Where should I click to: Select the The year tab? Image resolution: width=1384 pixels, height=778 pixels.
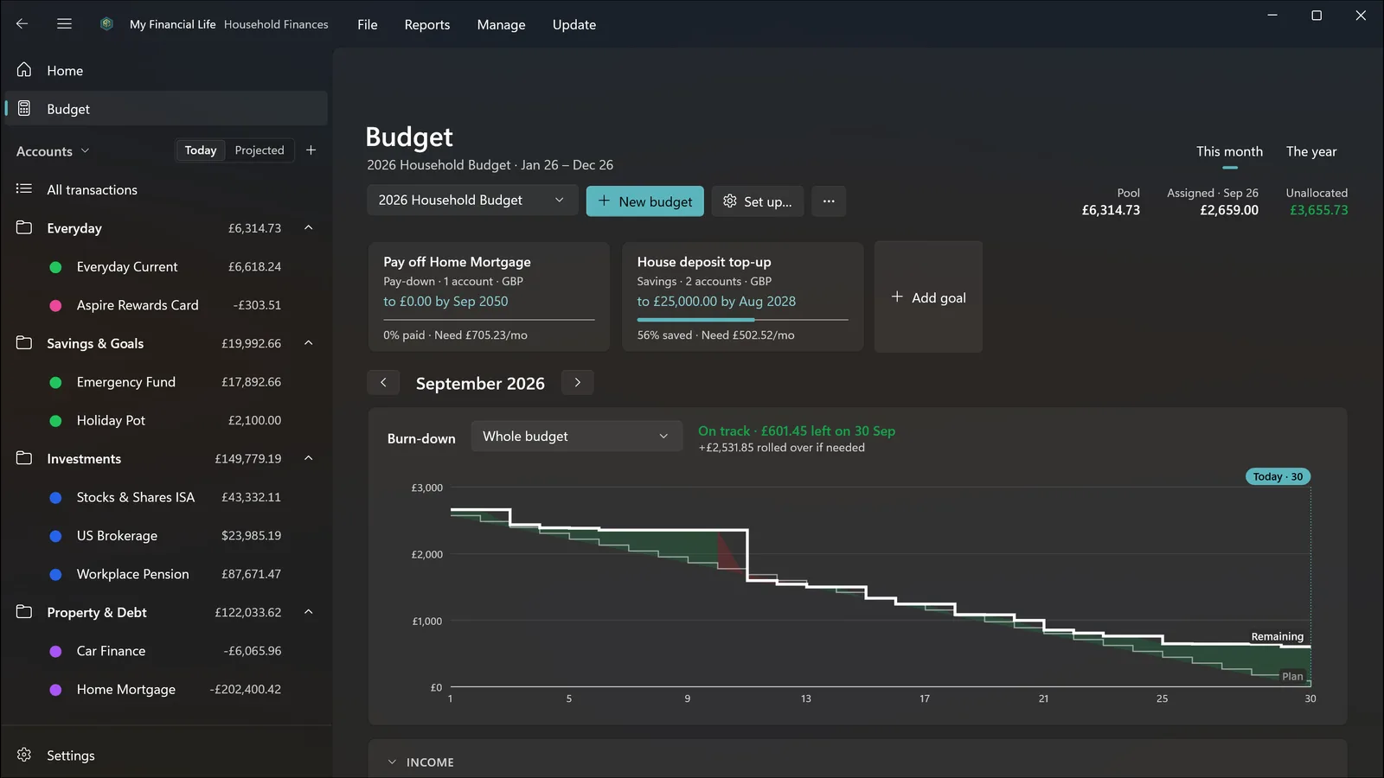tap(1311, 152)
